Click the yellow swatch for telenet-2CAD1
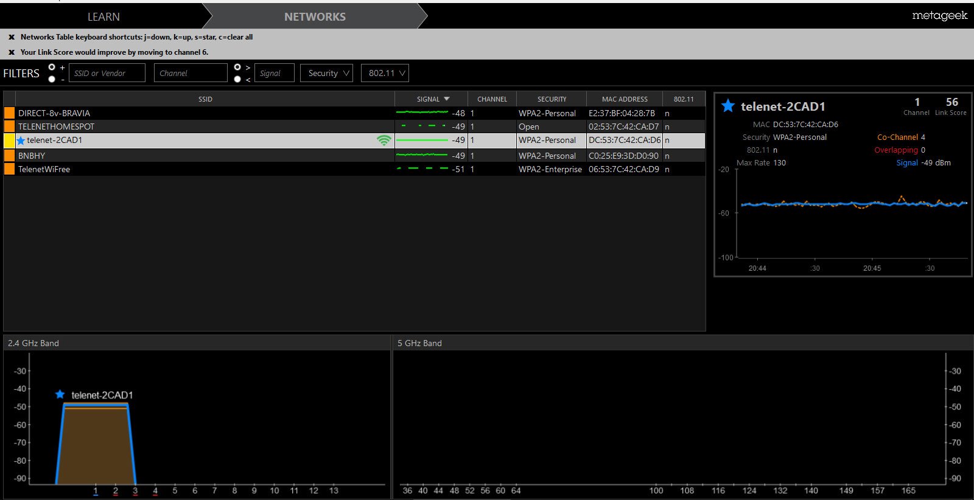The width and height of the screenshot is (974, 500). click(9, 141)
